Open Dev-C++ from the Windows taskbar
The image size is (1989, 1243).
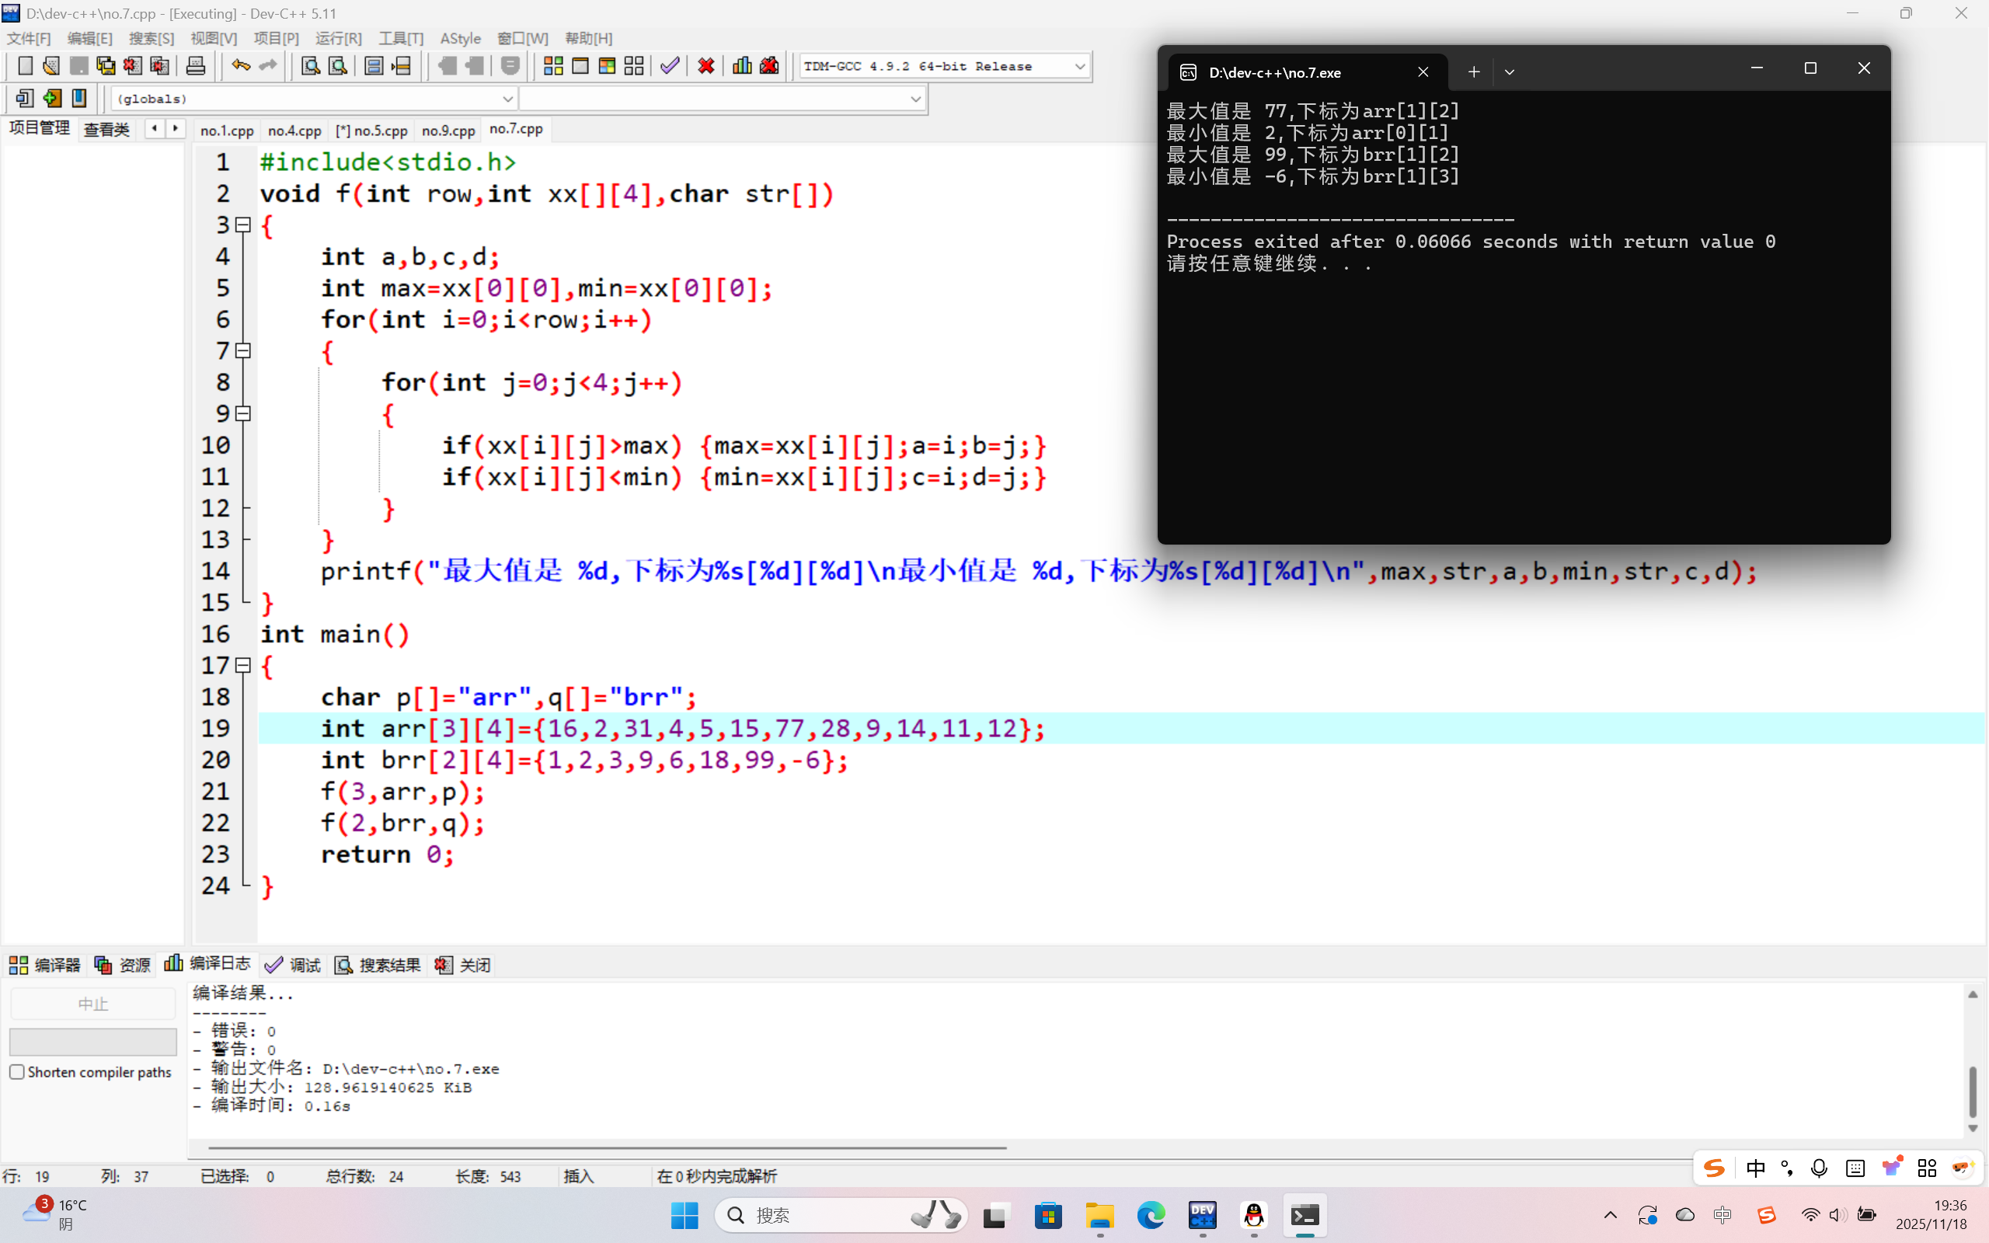click(x=1203, y=1215)
